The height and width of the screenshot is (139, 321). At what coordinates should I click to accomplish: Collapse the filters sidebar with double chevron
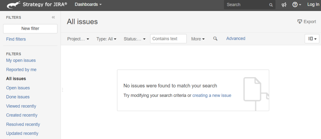pyautogui.click(x=53, y=18)
